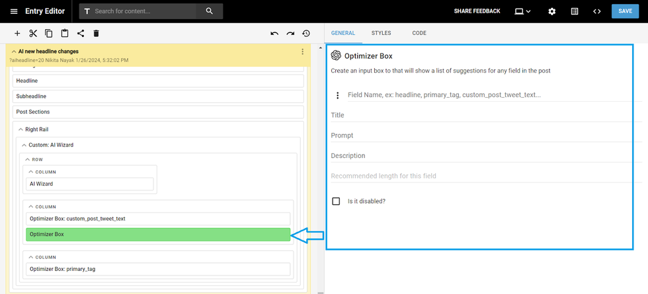Collapse the ROW container
Screen dimensions: 648x294
[x=27, y=159]
